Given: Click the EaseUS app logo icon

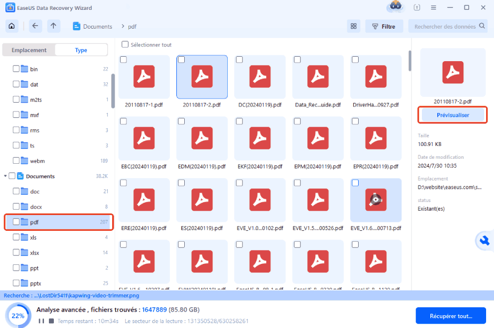Looking at the screenshot, I should pyautogui.click(x=10, y=7).
